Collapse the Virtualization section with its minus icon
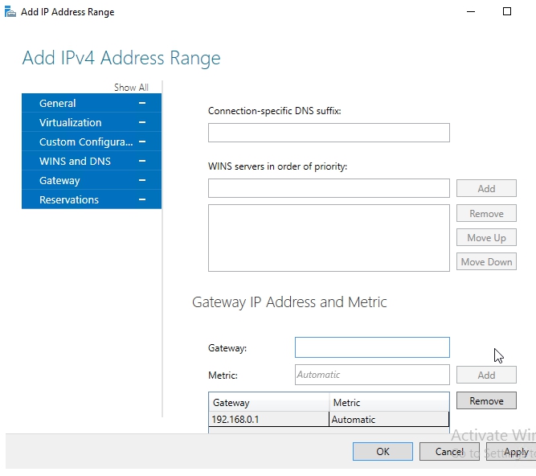The image size is (536, 476). pos(142,122)
